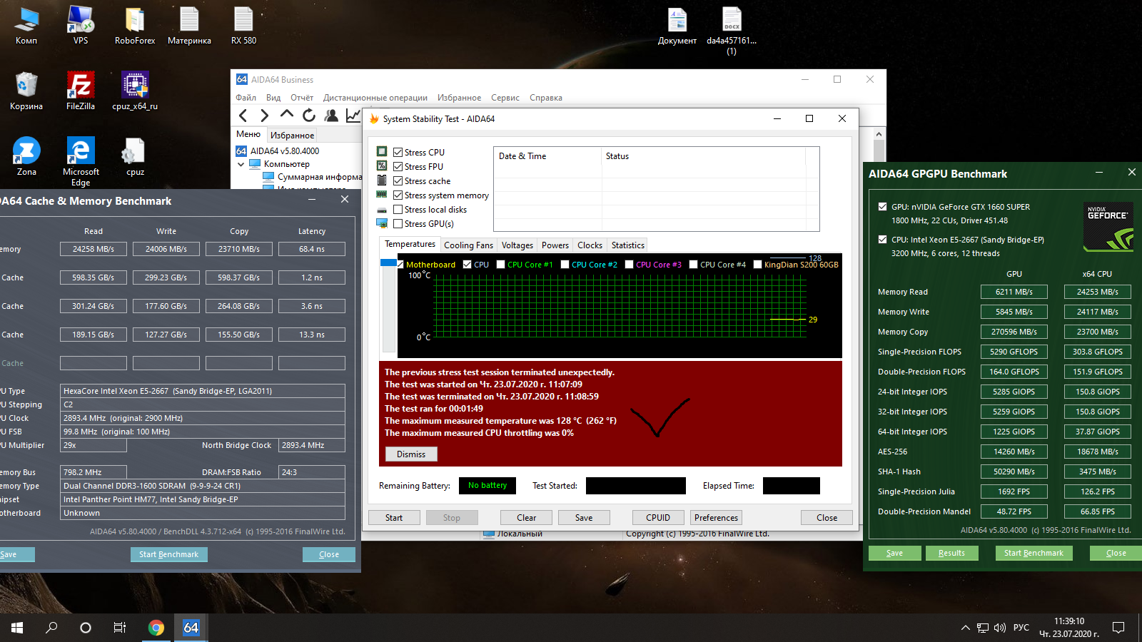Click the Refresh icon in AIDA64 toolbar

pos(309,115)
